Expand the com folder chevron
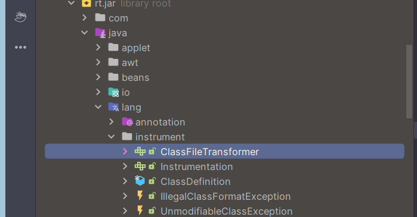Viewport: 417px width, 217px height. (x=85, y=18)
